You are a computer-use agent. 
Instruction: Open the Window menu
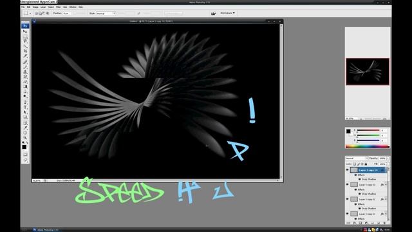[73, 7]
